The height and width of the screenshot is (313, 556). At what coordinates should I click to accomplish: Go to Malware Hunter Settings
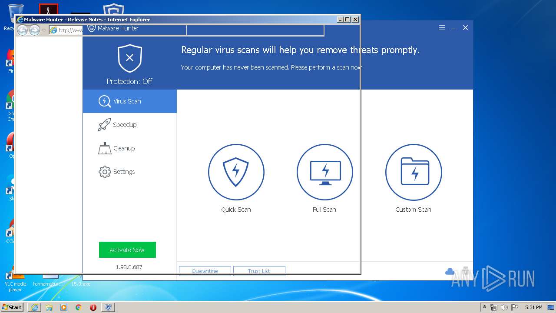tap(130, 172)
